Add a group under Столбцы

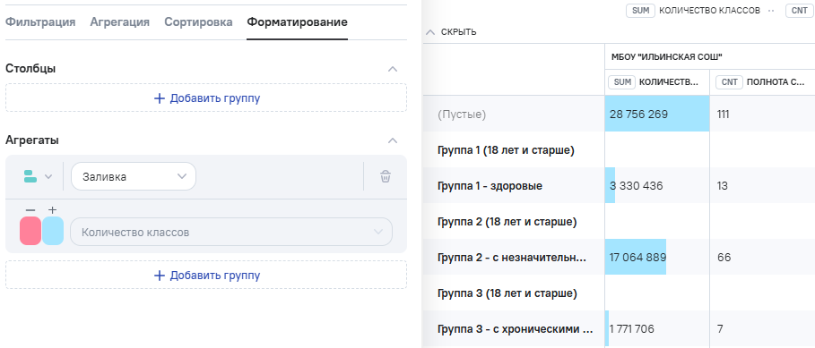[206, 98]
